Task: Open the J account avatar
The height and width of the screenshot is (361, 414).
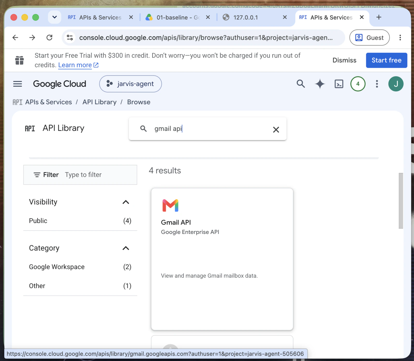Action: tap(396, 84)
